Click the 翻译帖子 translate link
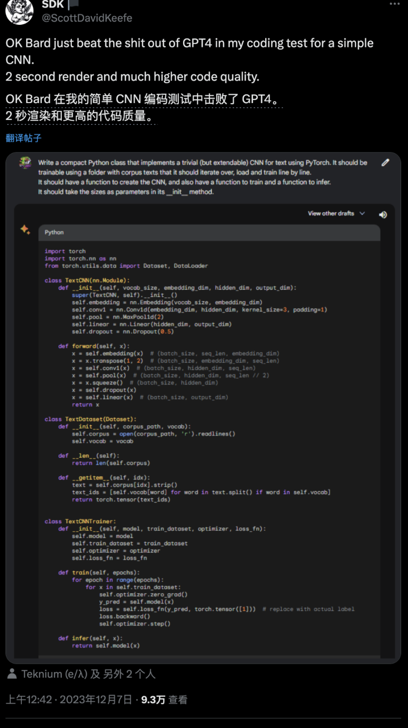408x728 pixels. coord(24,138)
